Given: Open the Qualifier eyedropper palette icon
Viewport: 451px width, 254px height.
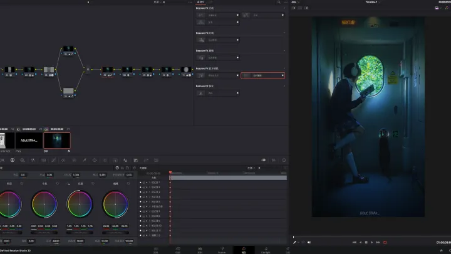Looking at the screenshot, I should pos(85,160).
